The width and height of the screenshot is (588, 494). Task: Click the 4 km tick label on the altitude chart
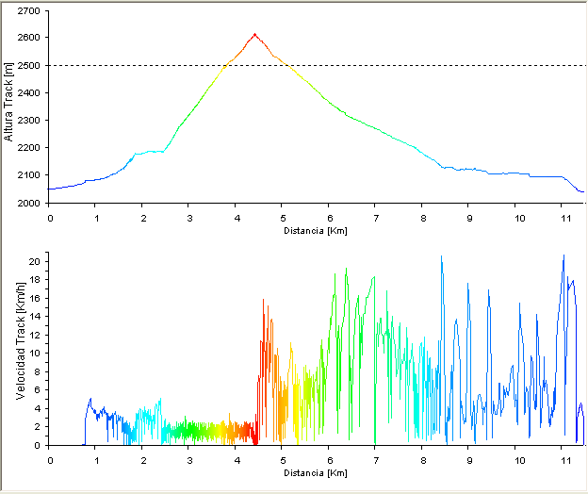pyautogui.click(x=237, y=219)
